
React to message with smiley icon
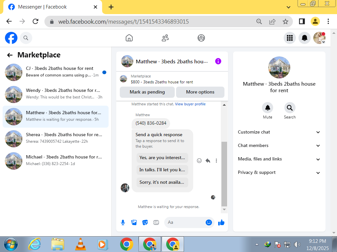click(x=199, y=161)
